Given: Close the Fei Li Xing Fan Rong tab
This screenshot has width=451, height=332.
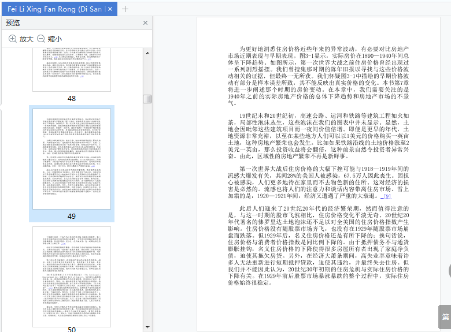Looking at the screenshot, I should pyautogui.click(x=110, y=9).
